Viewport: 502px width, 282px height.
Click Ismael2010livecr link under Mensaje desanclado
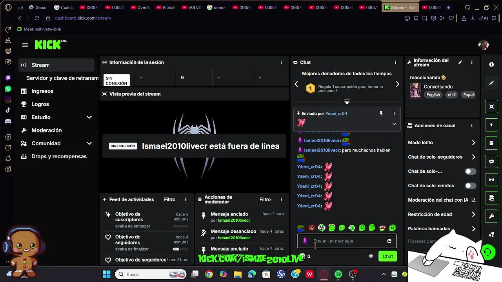[234, 238]
